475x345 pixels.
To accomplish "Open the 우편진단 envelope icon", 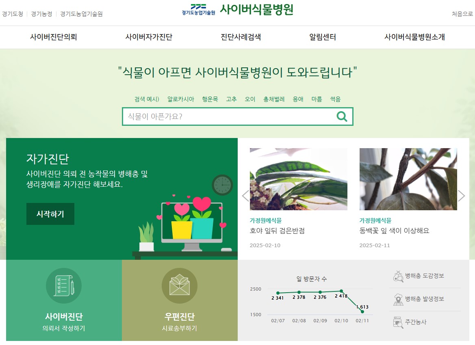I will (x=180, y=286).
